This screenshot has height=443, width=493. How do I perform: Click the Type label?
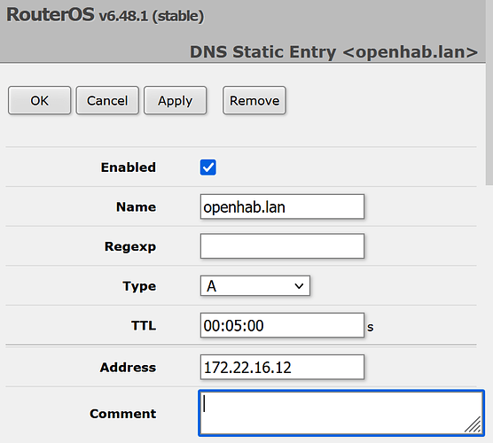pos(139,286)
